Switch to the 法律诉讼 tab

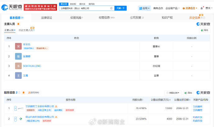click(x=47, y=18)
